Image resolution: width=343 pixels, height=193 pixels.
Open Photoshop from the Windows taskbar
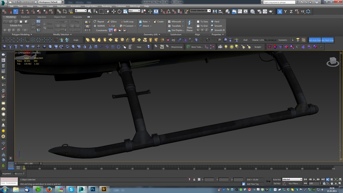pyautogui.click(x=93, y=189)
